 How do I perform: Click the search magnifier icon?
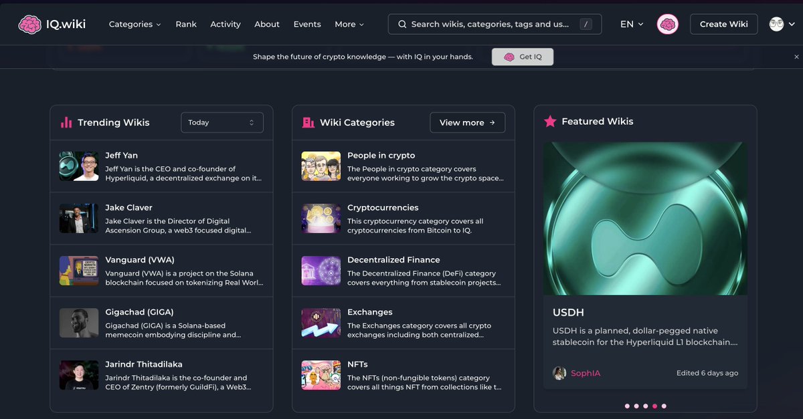tap(402, 24)
